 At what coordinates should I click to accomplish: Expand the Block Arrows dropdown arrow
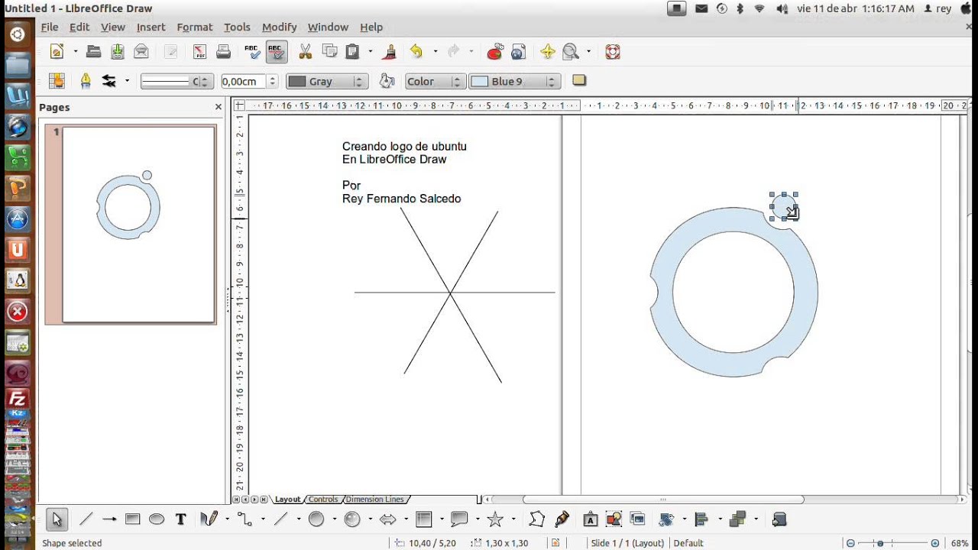pos(406,519)
